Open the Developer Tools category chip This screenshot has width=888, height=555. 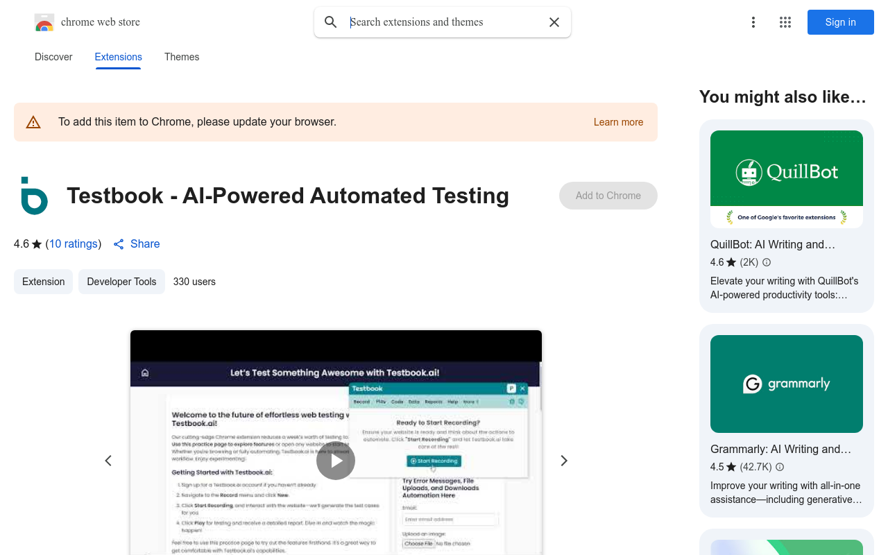pyautogui.click(x=121, y=282)
